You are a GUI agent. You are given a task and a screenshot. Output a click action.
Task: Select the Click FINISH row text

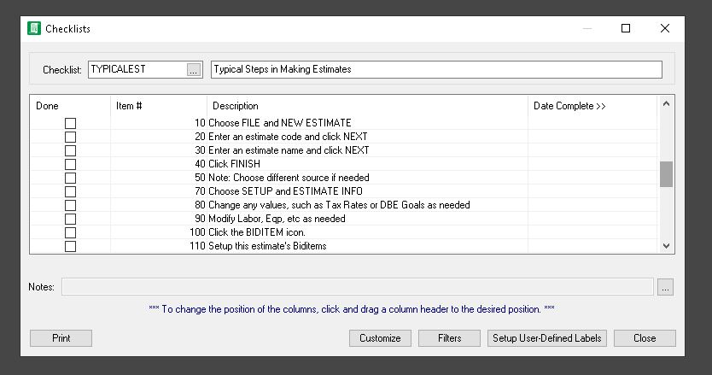click(234, 164)
